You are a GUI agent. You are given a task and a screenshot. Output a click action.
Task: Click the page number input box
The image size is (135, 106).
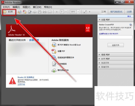62,12
